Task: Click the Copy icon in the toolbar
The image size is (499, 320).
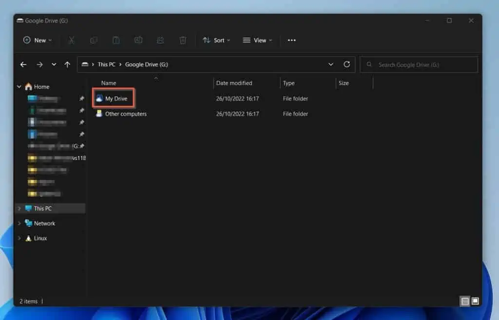Action: pyautogui.click(x=94, y=40)
